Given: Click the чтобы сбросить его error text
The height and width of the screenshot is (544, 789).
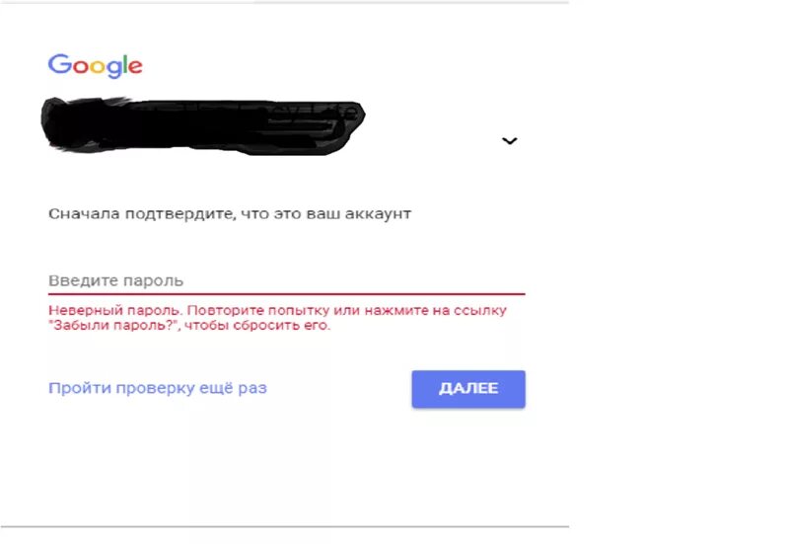Looking at the screenshot, I should coord(257,326).
